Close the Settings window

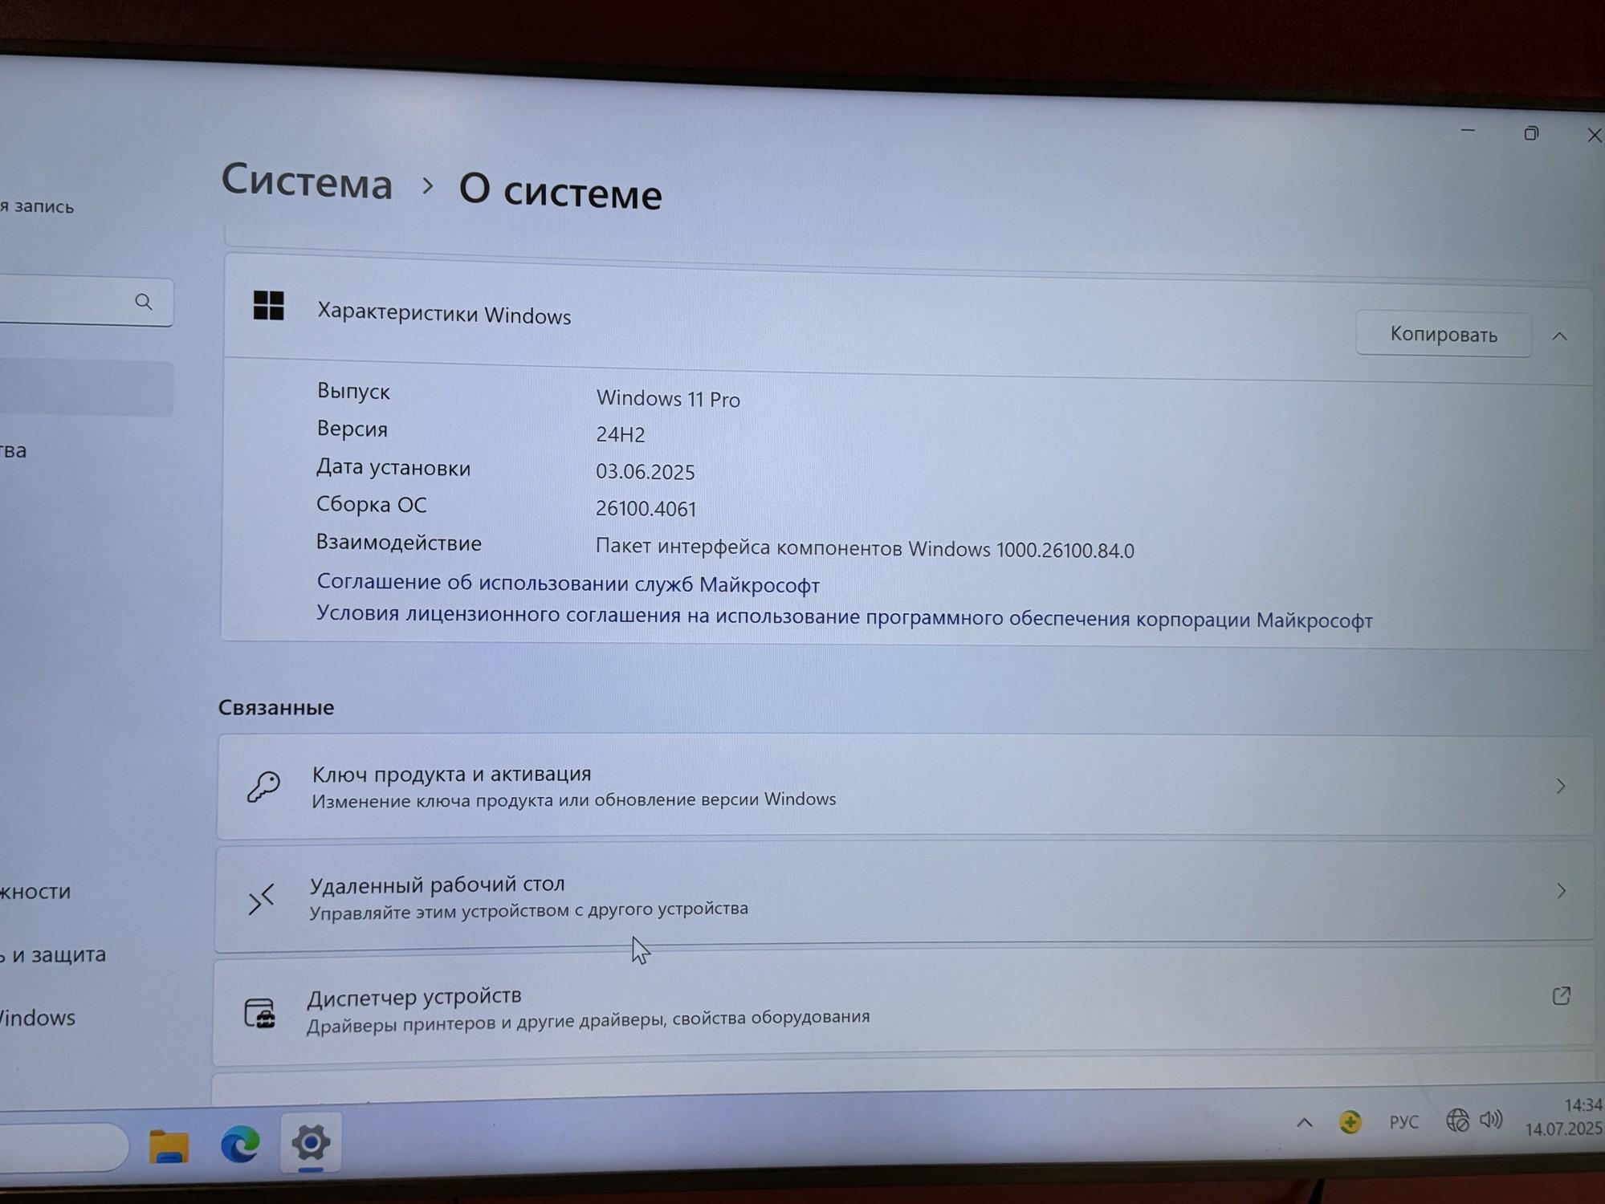pyautogui.click(x=1595, y=136)
